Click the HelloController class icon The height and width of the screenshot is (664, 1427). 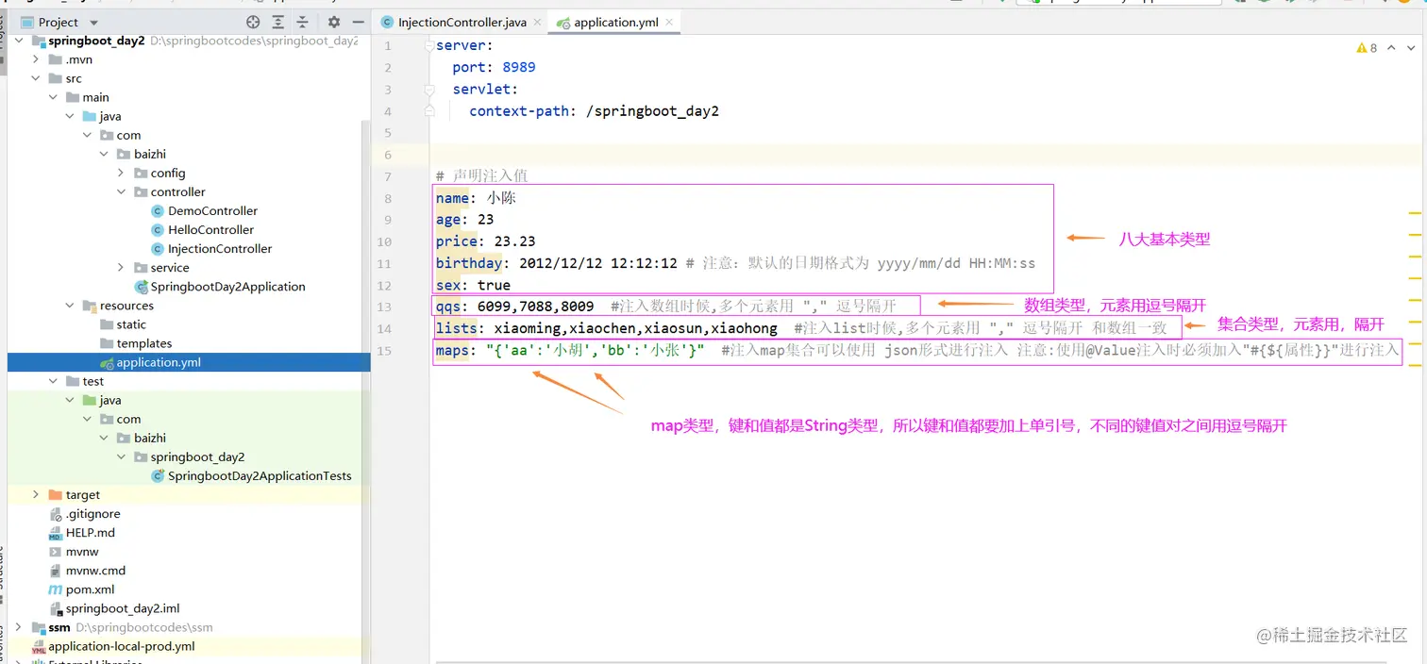coord(158,229)
